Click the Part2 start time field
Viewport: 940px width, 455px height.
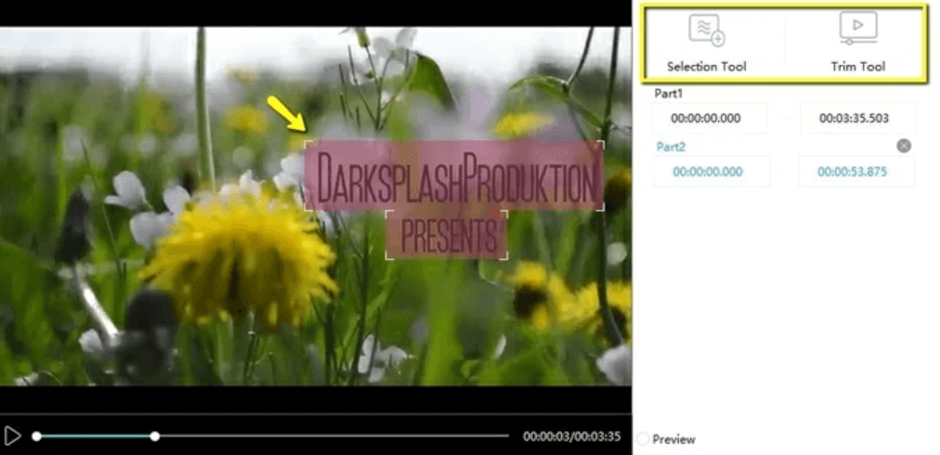click(x=712, y=172)
